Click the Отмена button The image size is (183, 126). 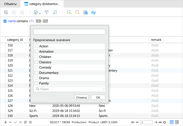pyautogui.click(x=81, y=97)
